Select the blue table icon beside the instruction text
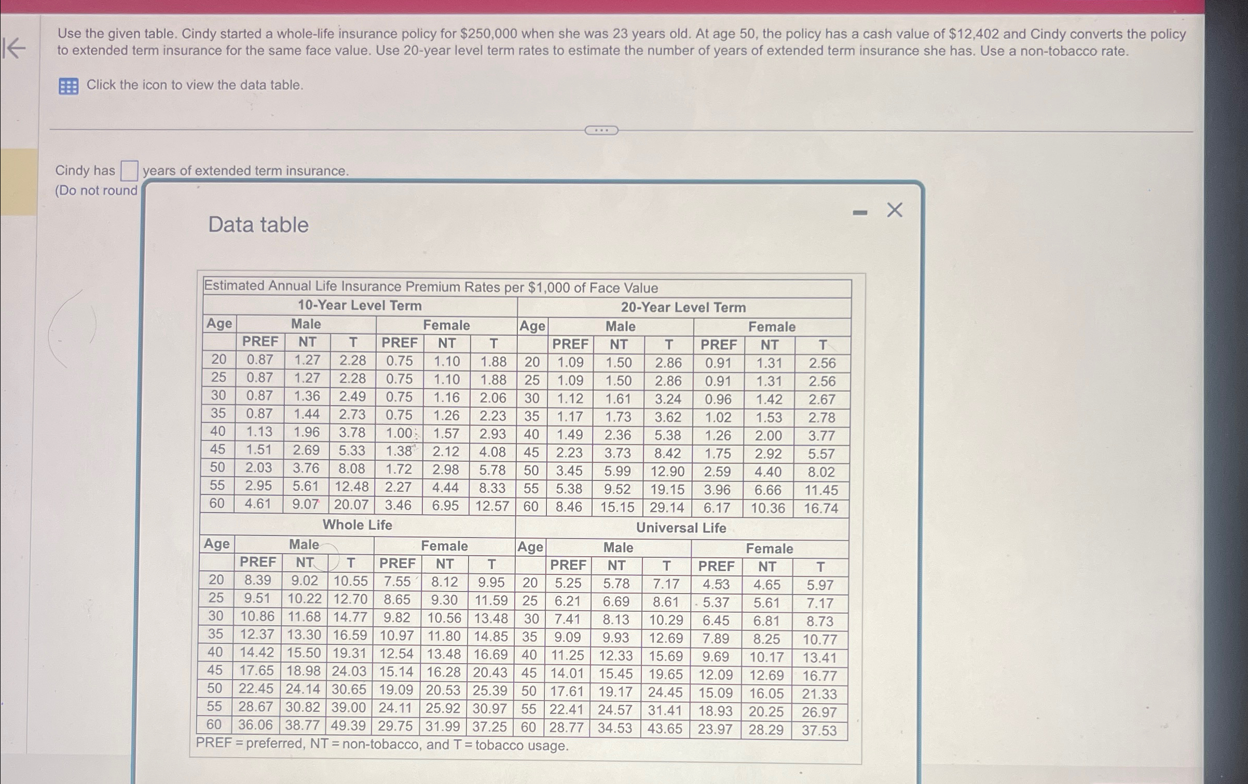 tap(69, 85)
